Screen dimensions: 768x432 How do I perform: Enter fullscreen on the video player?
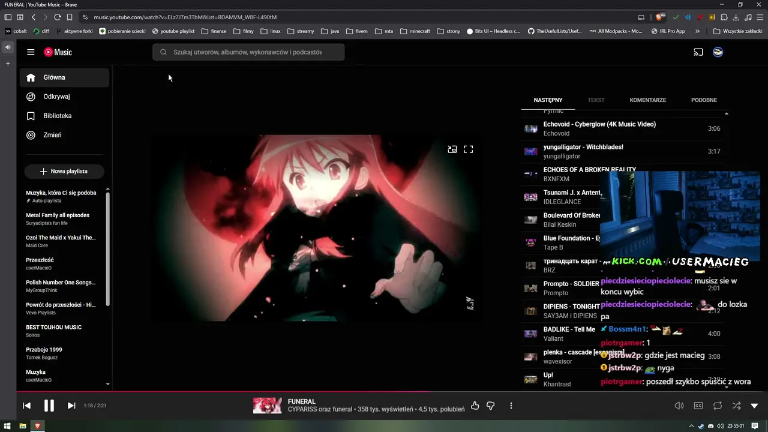pyautogui.click(x=469, y=149)
